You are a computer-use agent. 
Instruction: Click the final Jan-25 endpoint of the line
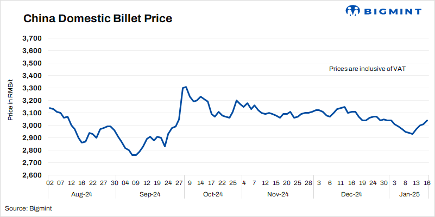427,120
